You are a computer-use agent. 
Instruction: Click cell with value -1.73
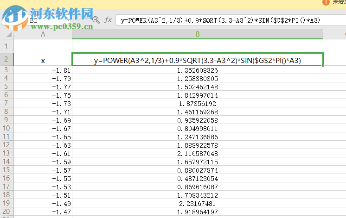pyautogui.click(x=43, y=104)
